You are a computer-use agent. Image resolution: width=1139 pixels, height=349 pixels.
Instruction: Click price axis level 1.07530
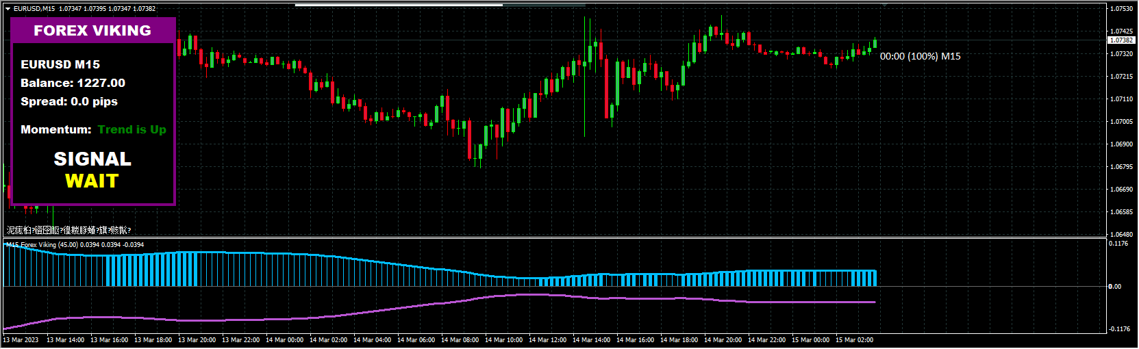coord(1121,9)
